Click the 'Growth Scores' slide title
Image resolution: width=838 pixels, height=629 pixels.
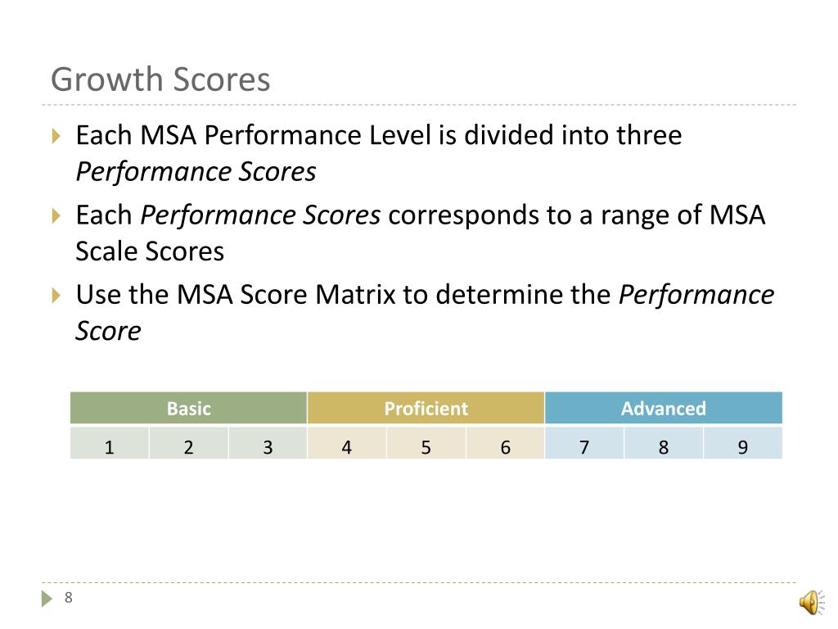tap(160, 79)
